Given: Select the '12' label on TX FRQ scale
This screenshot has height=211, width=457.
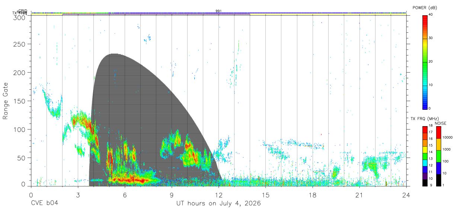Looking at the screenshot, I should pyautogui.click(x=431, y=165).
